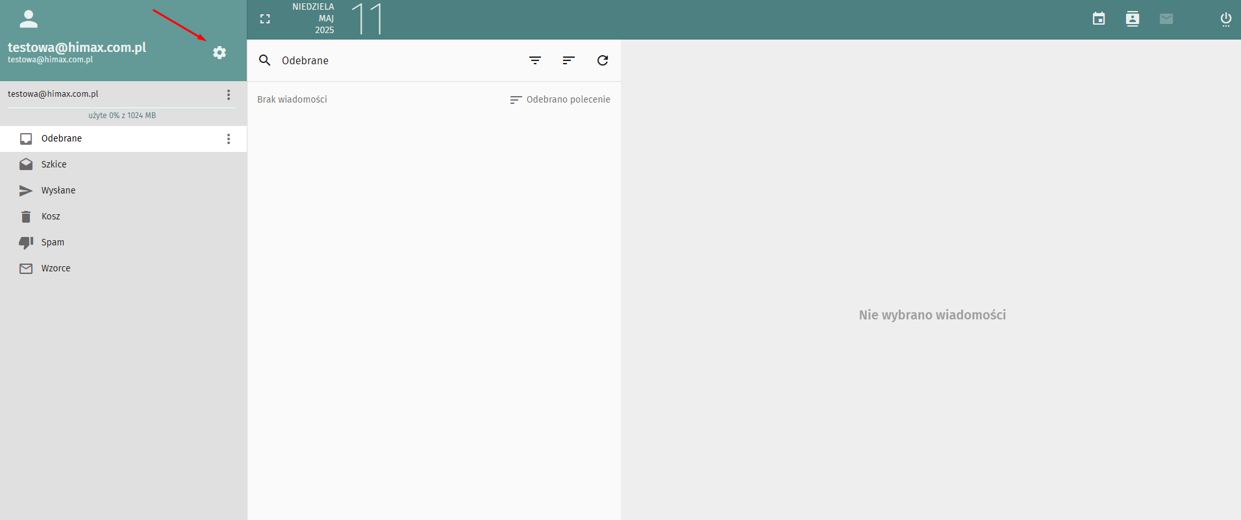Open the message filter options
Screen dimensions: 1241x520
pyautogui.click(x=535, y=60)
